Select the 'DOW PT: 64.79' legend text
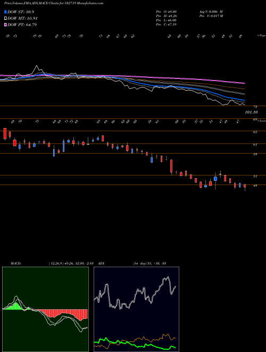Image resolution: width=266 pixels, height=352 pixels. pos(22,25)
